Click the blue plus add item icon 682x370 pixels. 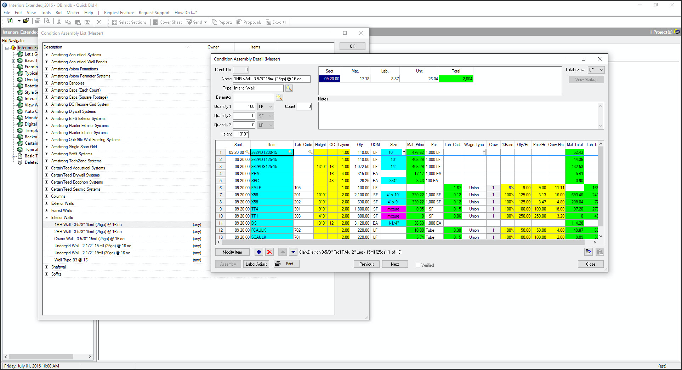(259, 252)
